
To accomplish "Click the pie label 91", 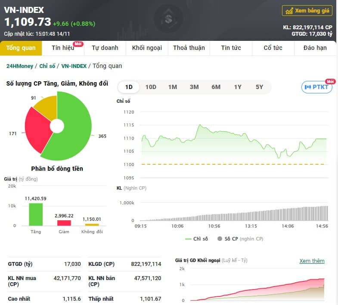I will pos(34,98).
